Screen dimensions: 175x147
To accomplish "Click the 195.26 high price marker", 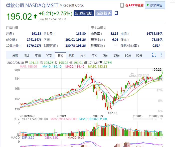I will coord(157,70).
